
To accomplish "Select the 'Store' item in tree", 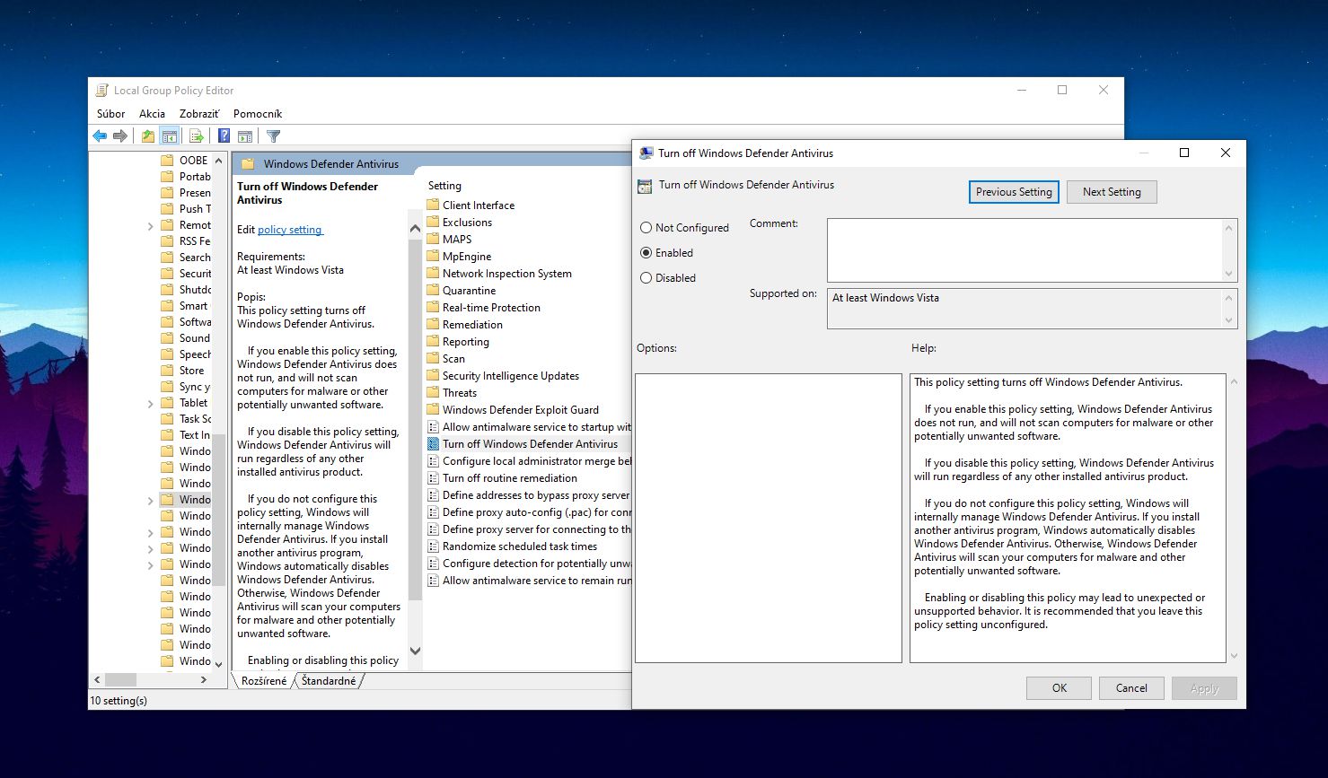I will [191, 371].
